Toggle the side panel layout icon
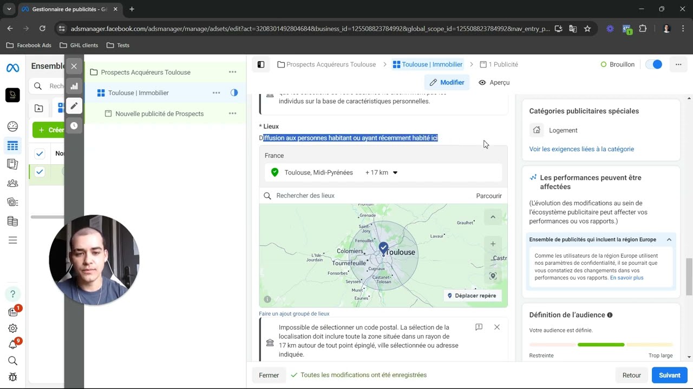The height and width of the screenshot is (389, 693). pos(261,64)
